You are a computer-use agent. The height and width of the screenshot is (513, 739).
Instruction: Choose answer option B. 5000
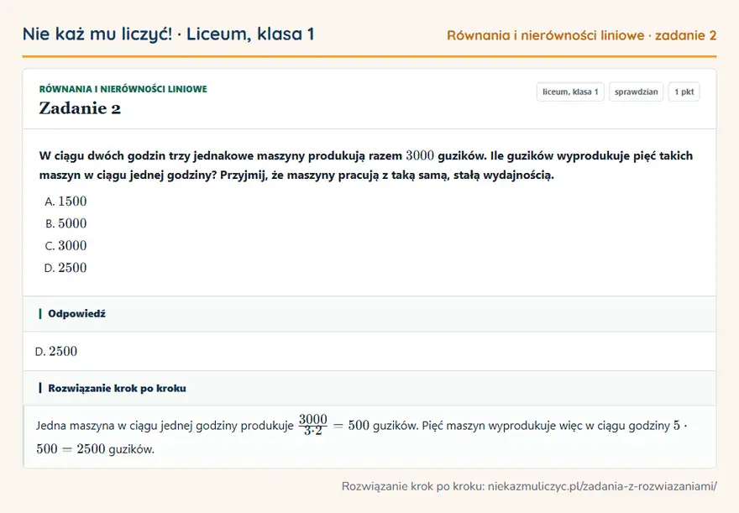[66, 223]
